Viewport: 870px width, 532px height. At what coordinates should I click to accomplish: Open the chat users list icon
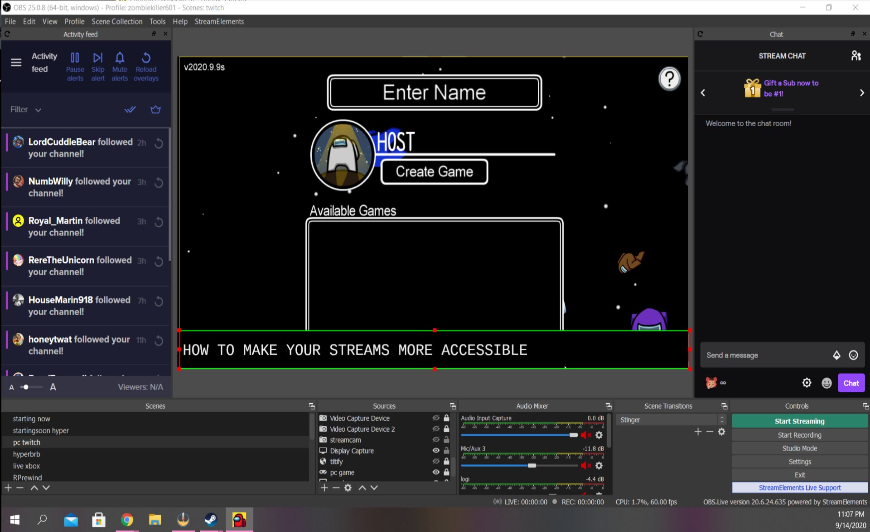pos(855,56)
